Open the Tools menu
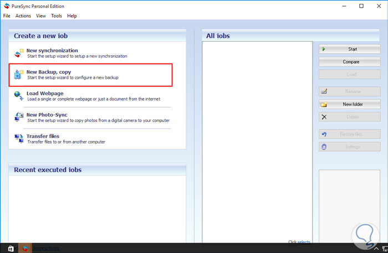Screen dimensions: 388x253 [57, 16]
